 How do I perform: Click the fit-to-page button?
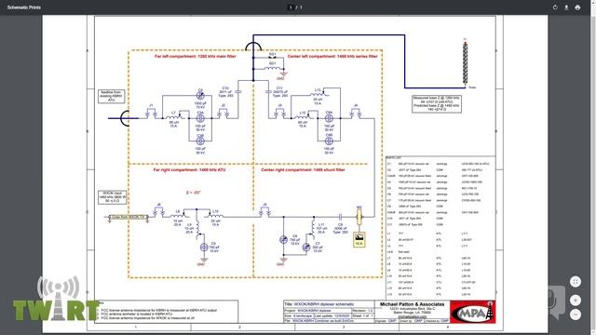click(x=576, y=281)
